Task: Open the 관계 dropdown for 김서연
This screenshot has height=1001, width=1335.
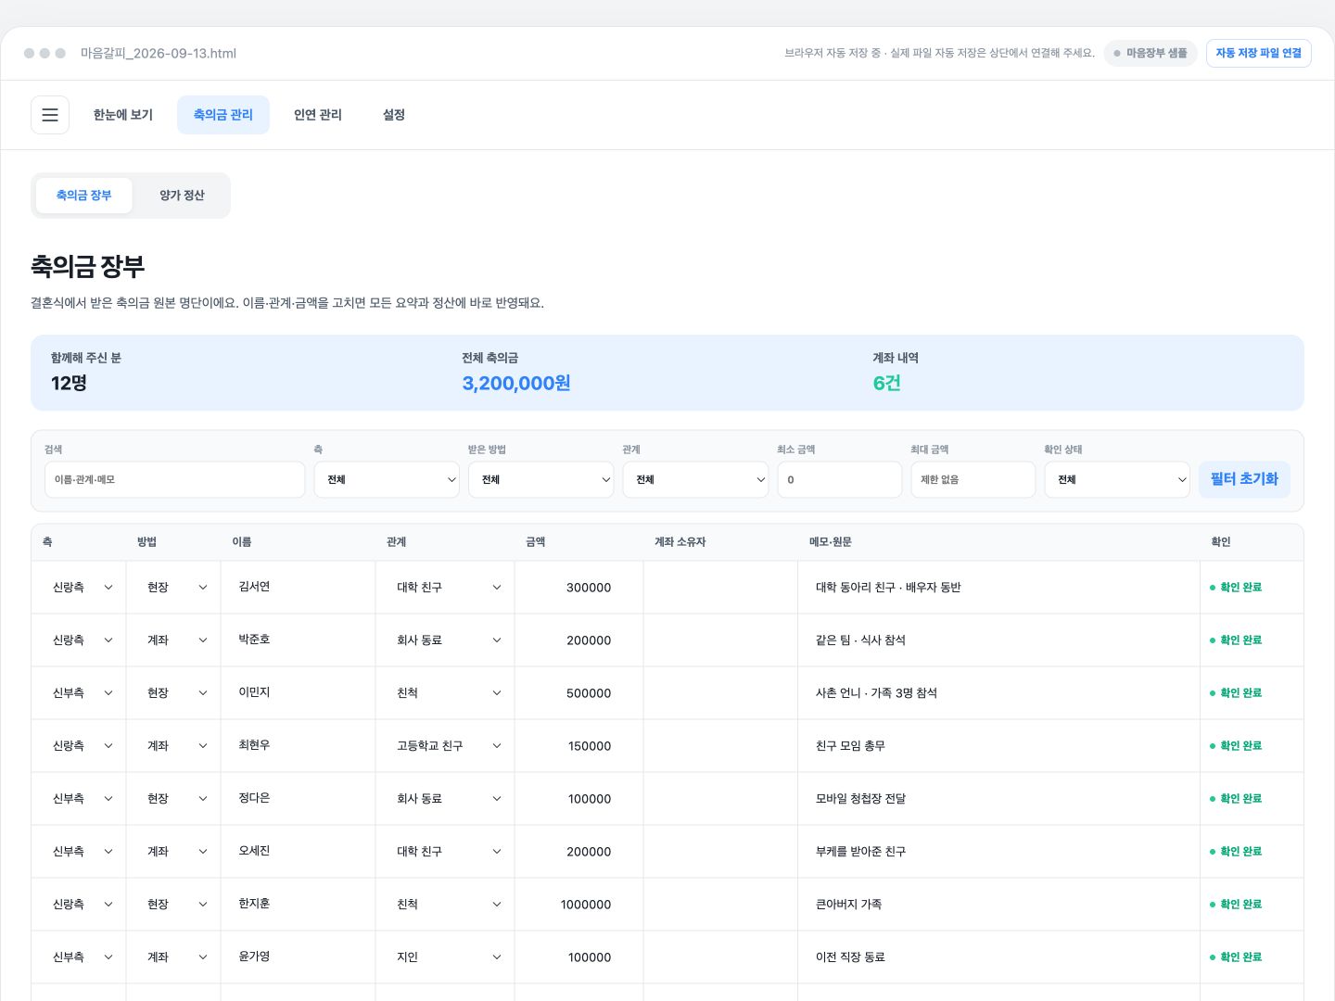Action: (448, 588)
